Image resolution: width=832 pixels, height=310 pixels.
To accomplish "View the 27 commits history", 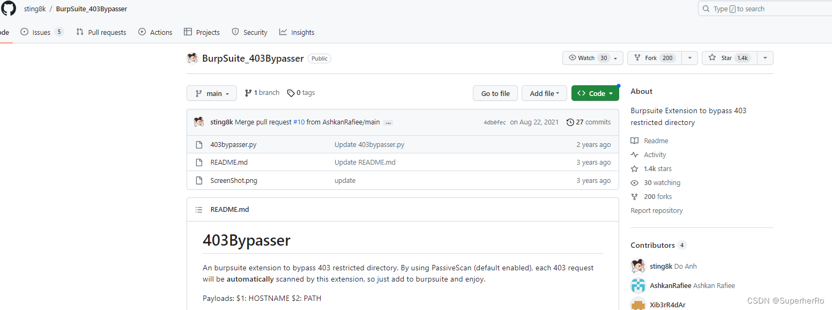I will pyautogui.click(x=589, y=122).
